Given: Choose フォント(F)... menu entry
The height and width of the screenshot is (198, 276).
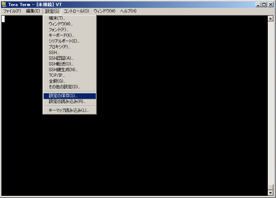Looking at the screenshot, I should click(70, 30).
